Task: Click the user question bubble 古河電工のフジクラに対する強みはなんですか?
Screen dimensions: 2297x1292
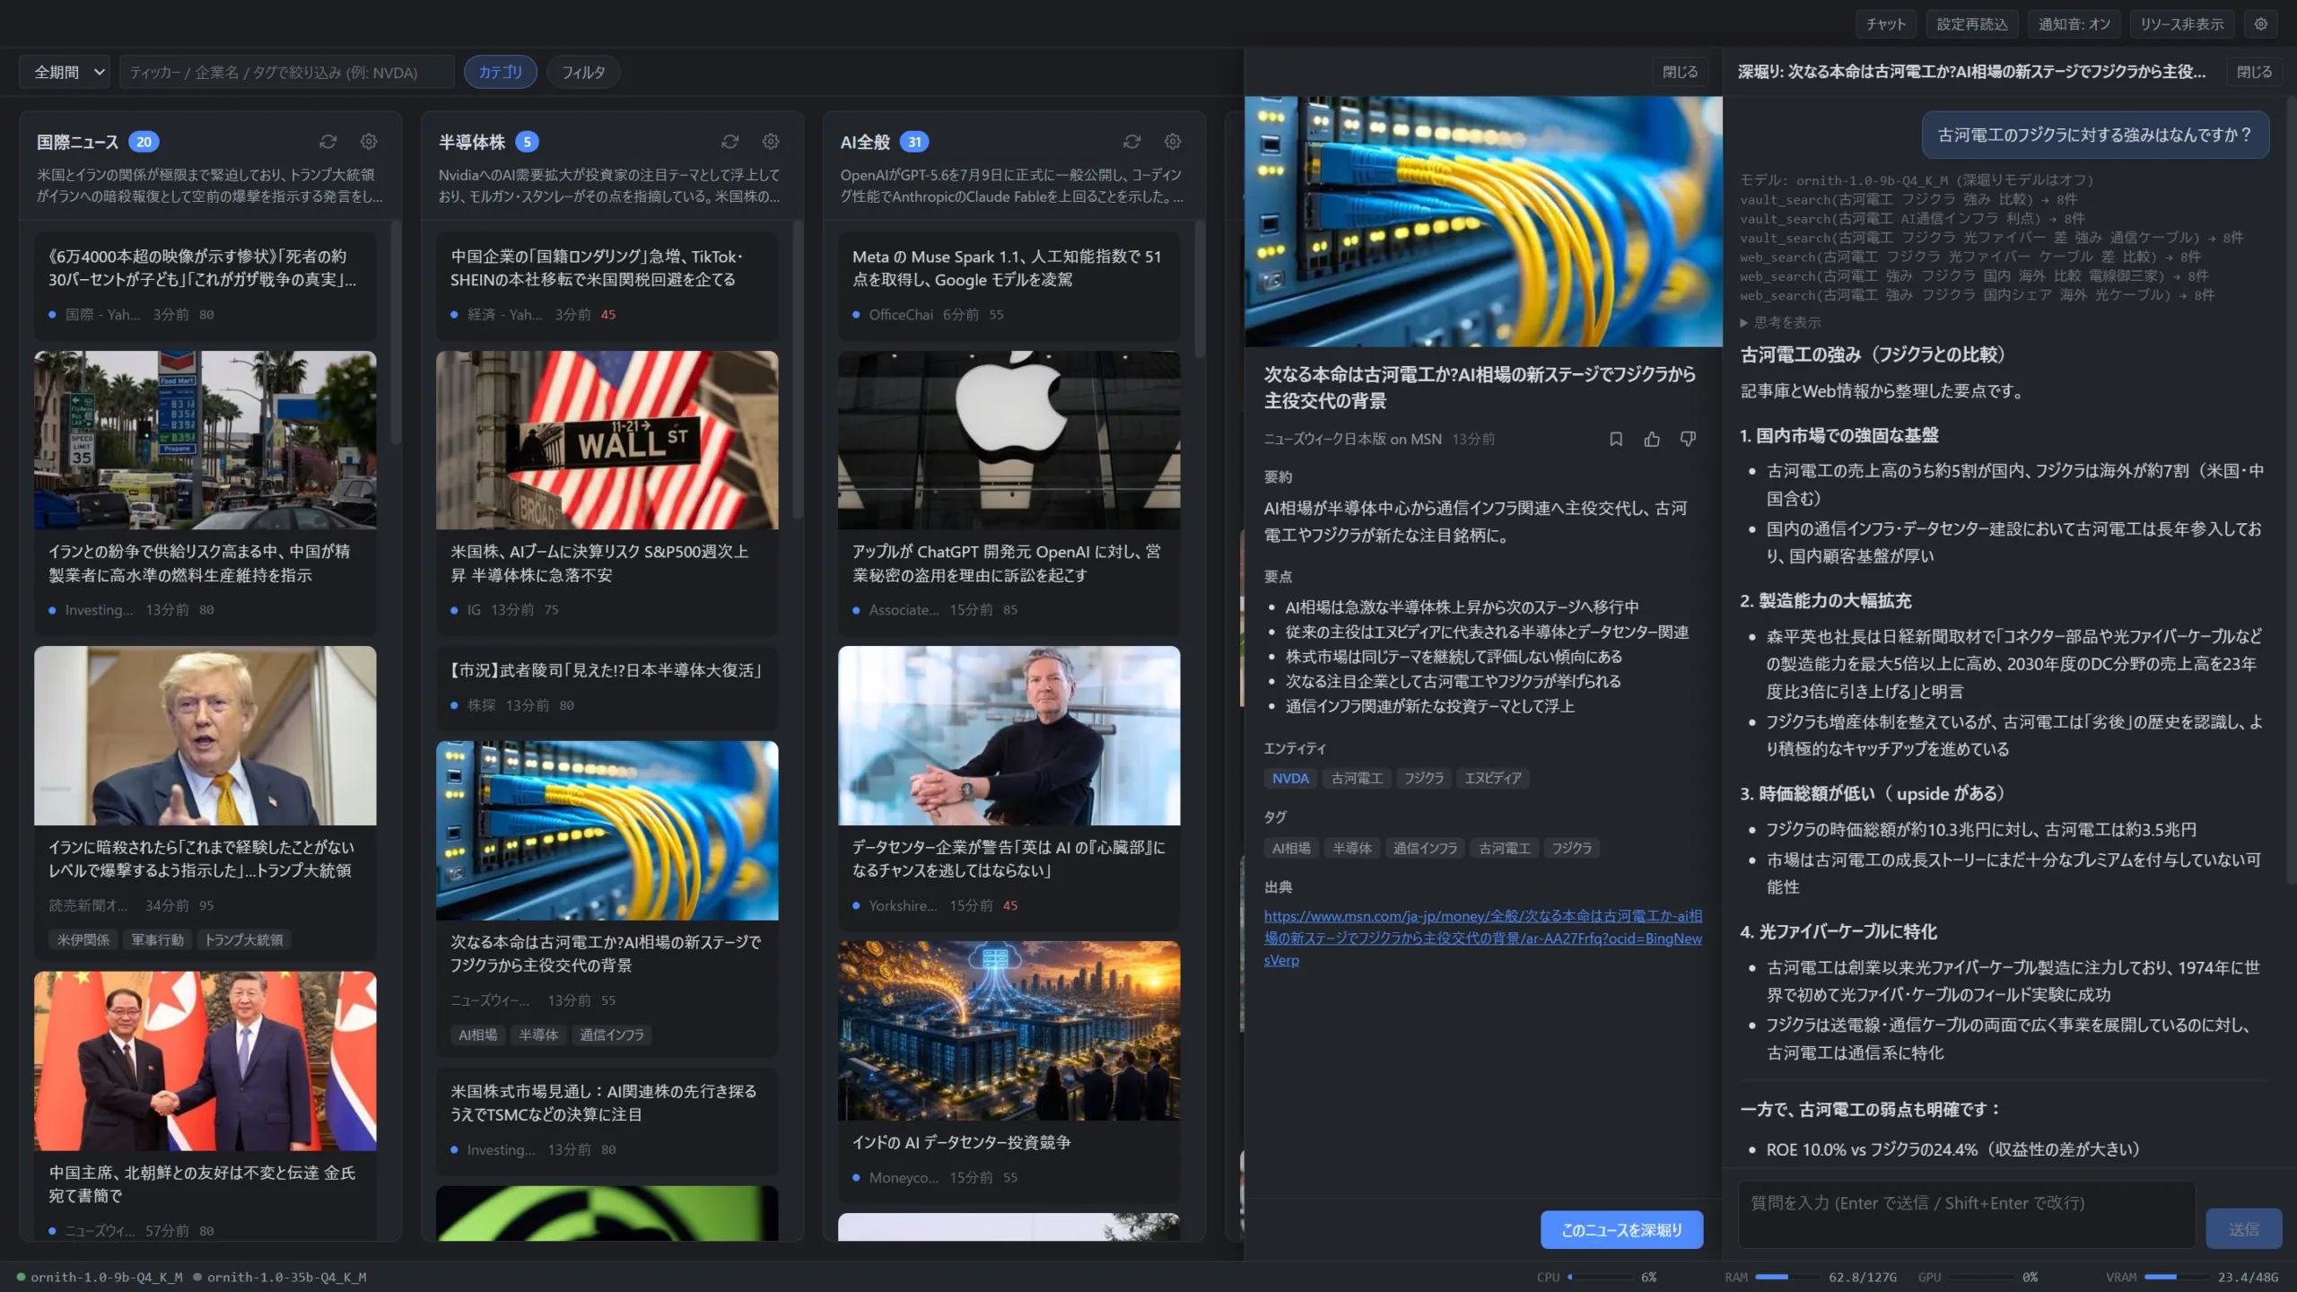Action: (2095, 135)
